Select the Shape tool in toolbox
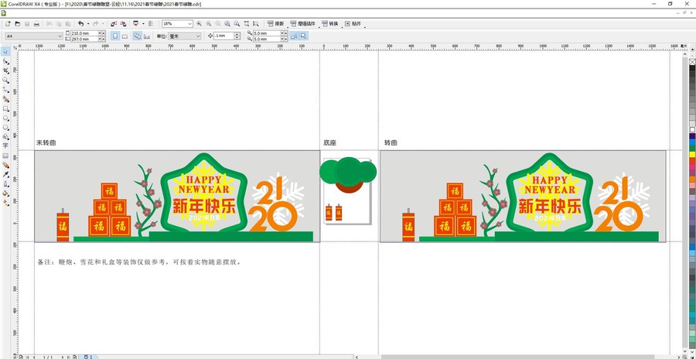Image resolution: width=696 pixels, height=359 pixels. [5, 61]
